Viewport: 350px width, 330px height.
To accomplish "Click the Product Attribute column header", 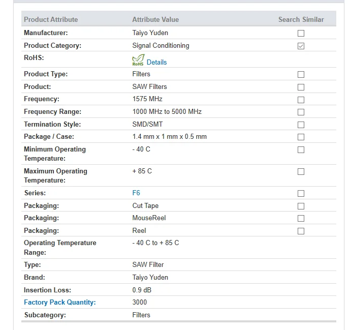I will [51, 19].
